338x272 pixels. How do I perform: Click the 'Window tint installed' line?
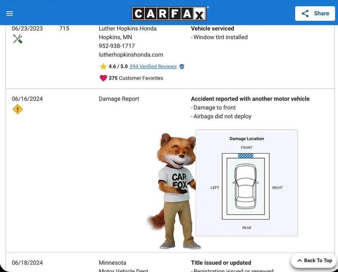pyautogui.click(x=219, y=37)
